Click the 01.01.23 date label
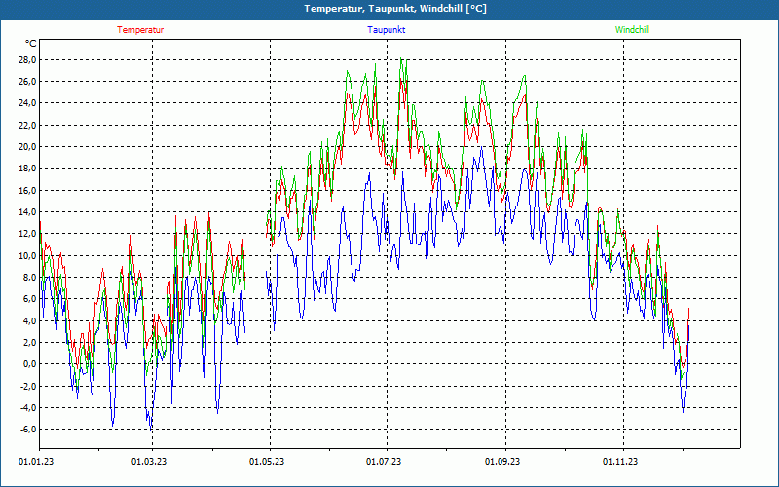 (36, 462)
